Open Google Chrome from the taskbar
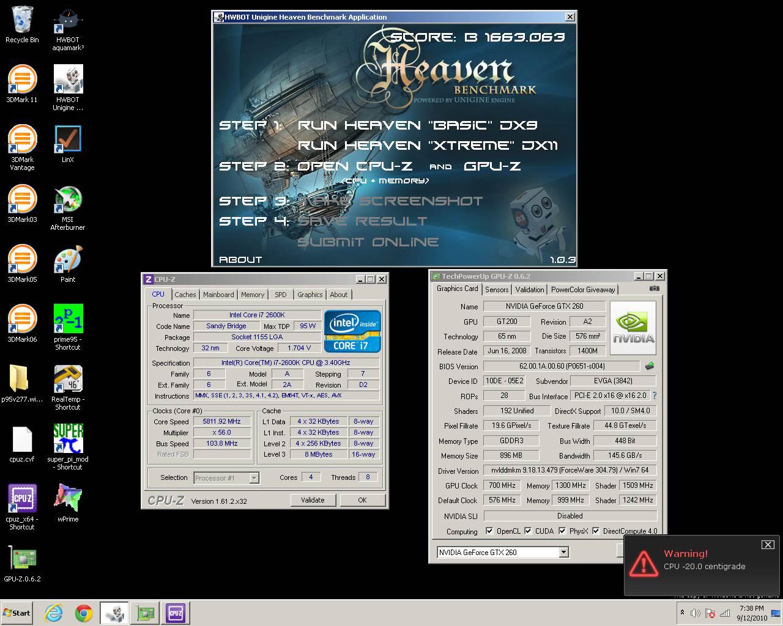The image size is (783, 626). (84, 613)
